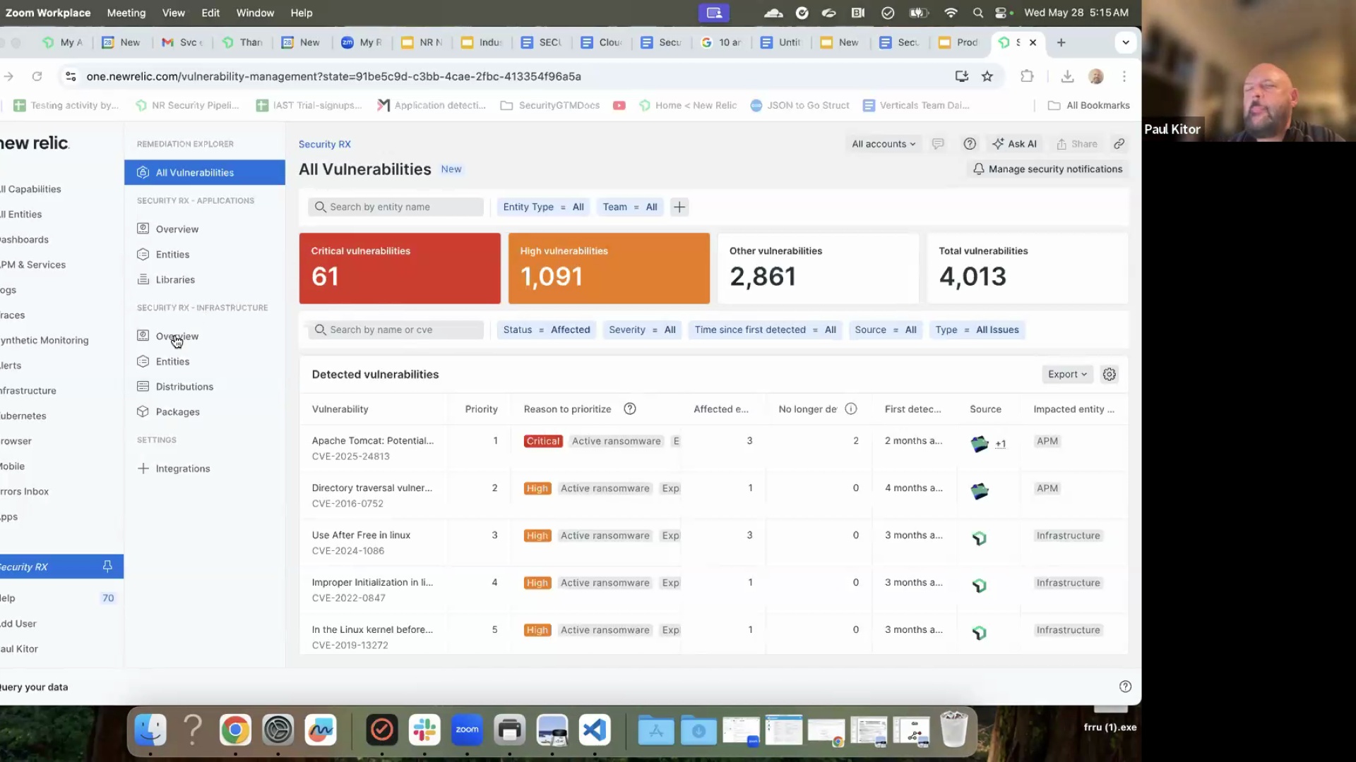Open Apache Tomcat CVE-2025-24813 vulnerability
The width and height of the screenshot is (1356, 762).
pos(372,441)
